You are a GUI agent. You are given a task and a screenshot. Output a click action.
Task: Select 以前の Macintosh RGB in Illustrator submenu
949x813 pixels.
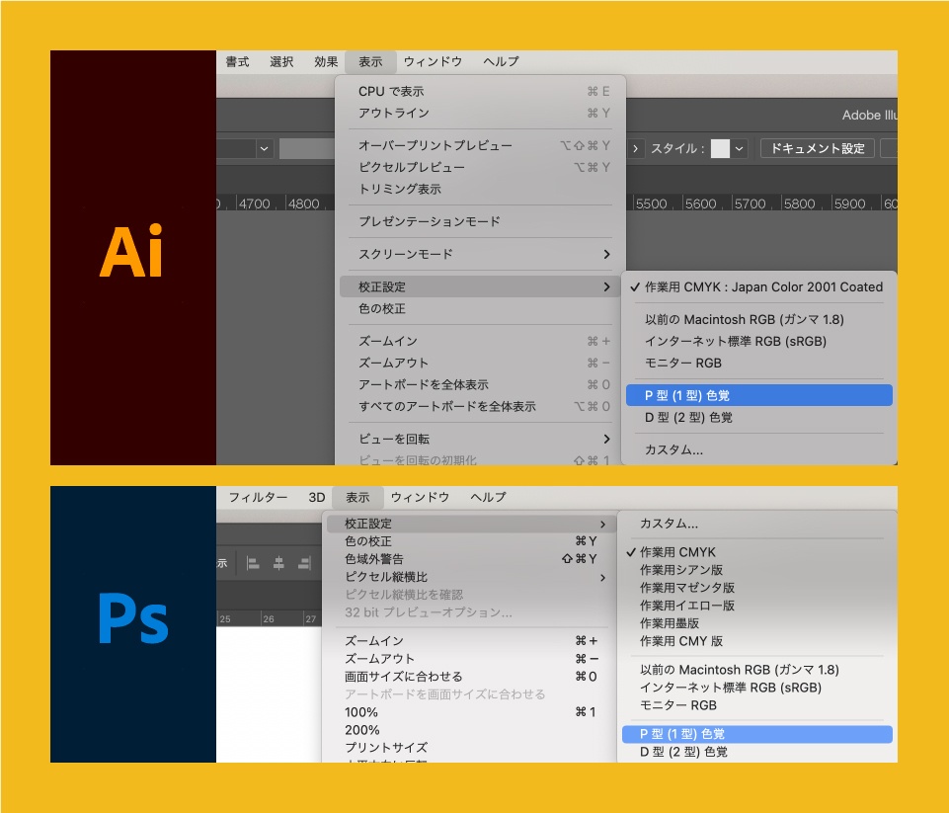click(759, 320)
